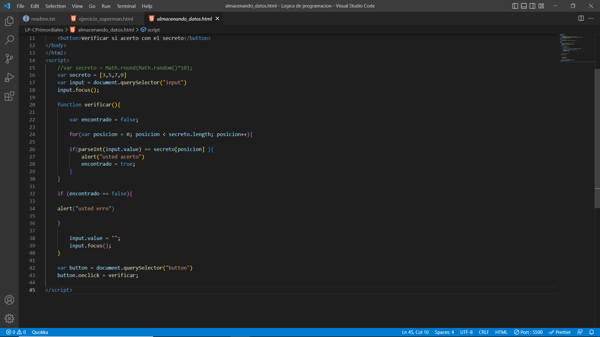The height and width of the screenshot is (337, 600).
Task: Click the readme.txt info icon
Action: (x=26, y=19)
